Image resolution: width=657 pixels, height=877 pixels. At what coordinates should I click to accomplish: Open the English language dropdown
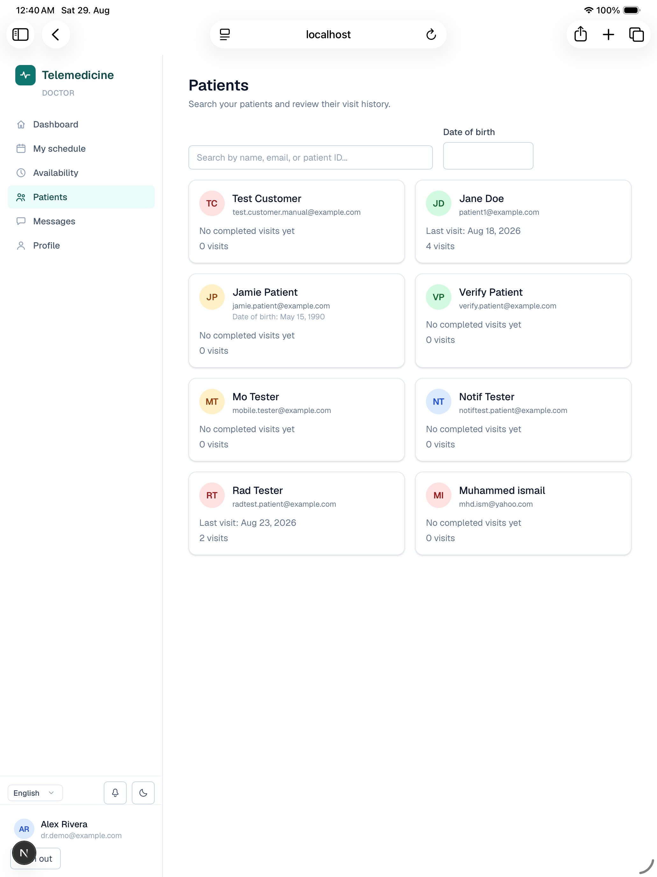coord(35,793)
